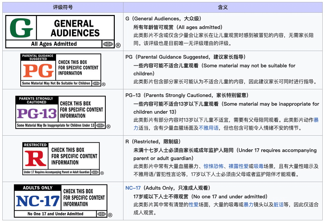Click the 含义 column header

coord(223,7)
